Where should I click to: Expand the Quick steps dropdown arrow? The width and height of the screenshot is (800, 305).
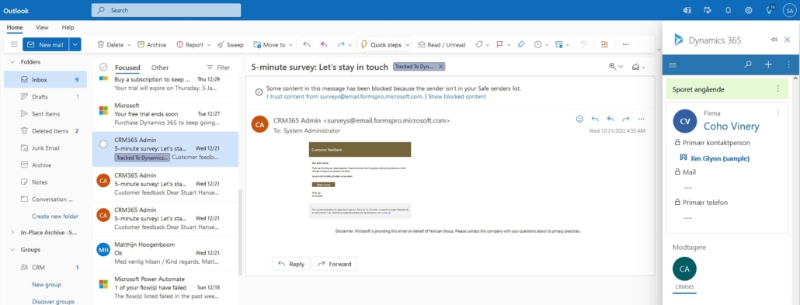pyautogui.click(x=408, y=45)
